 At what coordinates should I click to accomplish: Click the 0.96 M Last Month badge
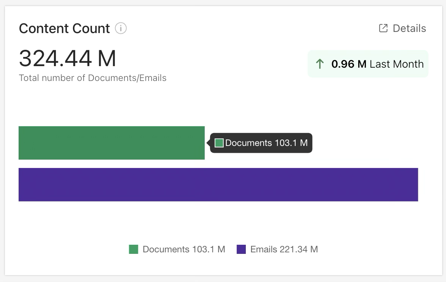click(368, 64)
